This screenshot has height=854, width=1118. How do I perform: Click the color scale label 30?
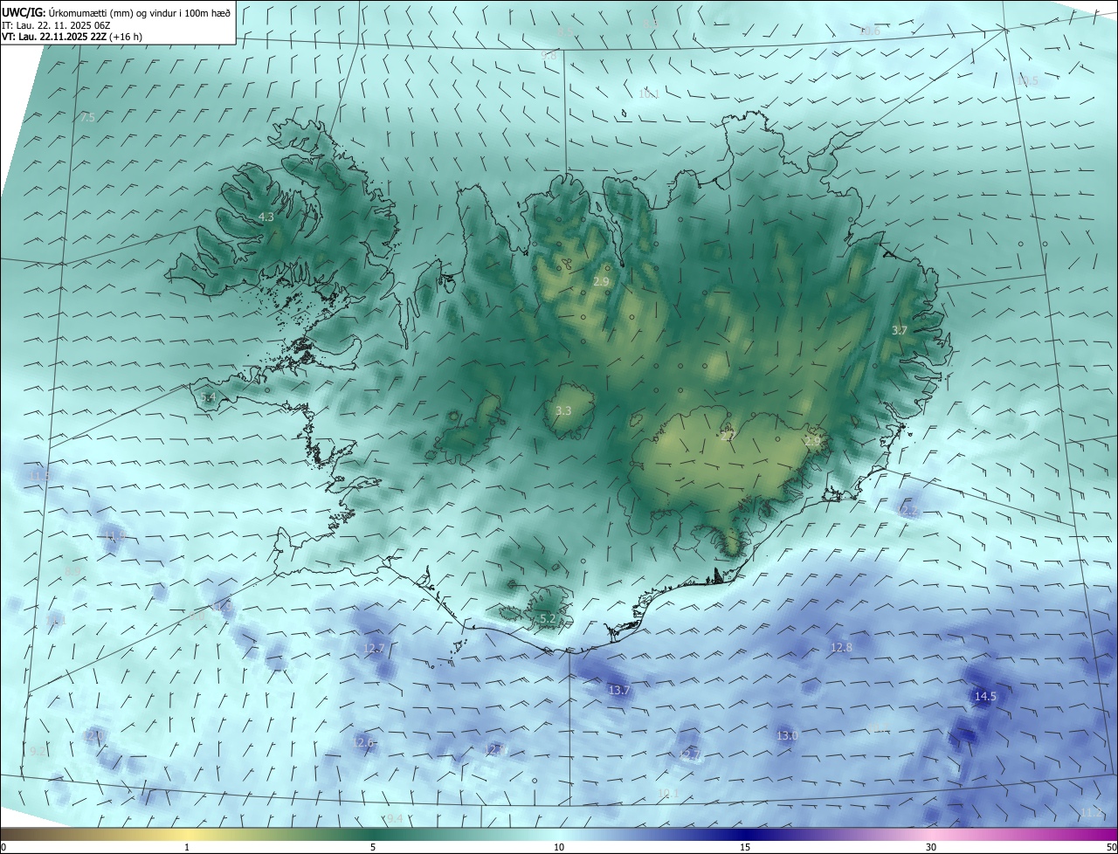[931, 847]
